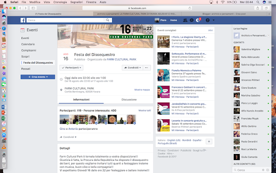Open Notification Center icon in menu bar
Screen dimensions: 276x173
(x=270, y=2)
